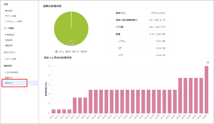Click the プロフェッショナル plan value

tap(158, 13)
